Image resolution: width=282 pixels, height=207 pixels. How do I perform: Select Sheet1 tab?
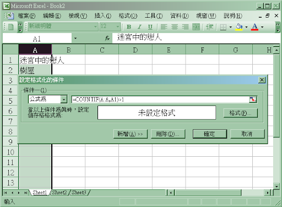(40, 193)
